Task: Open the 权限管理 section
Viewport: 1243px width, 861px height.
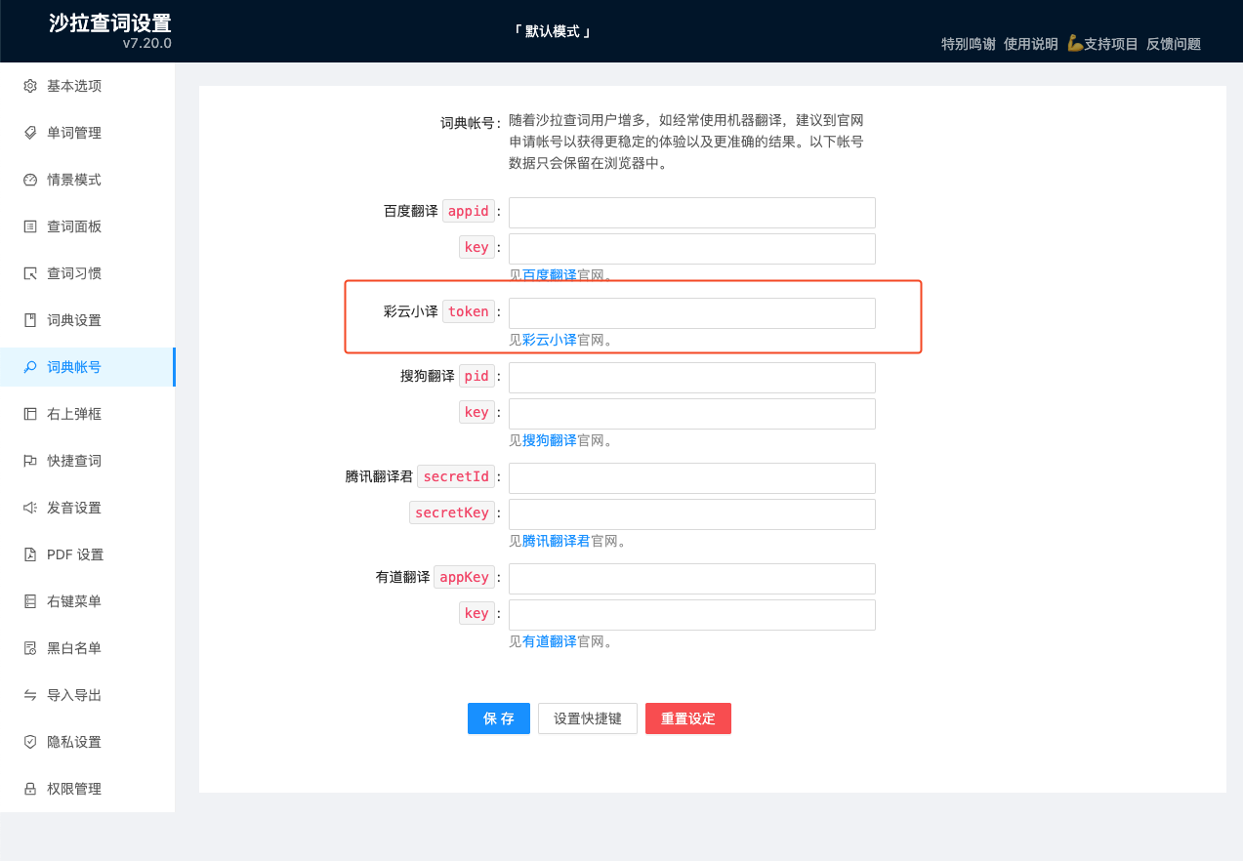Action: coord(87,789)
